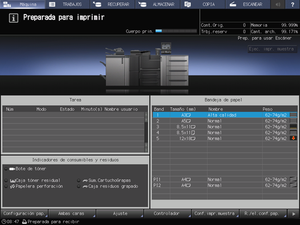
Task: Select the Sum.CartuchoGrapas indicator dot
Action: tap(79, 180)
